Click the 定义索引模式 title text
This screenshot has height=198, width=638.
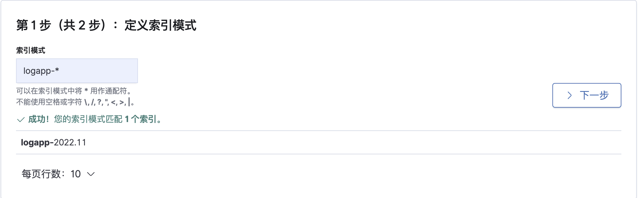(x=160, y=25)
